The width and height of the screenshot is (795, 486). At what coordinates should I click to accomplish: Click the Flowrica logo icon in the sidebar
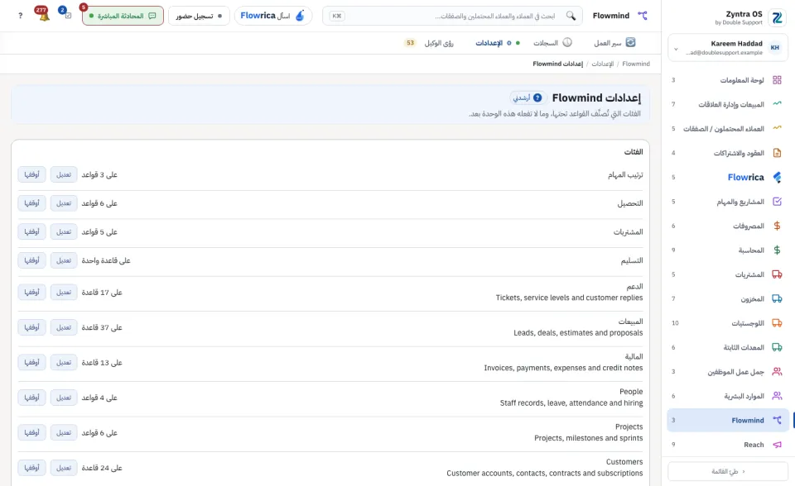tap(777, 177)
